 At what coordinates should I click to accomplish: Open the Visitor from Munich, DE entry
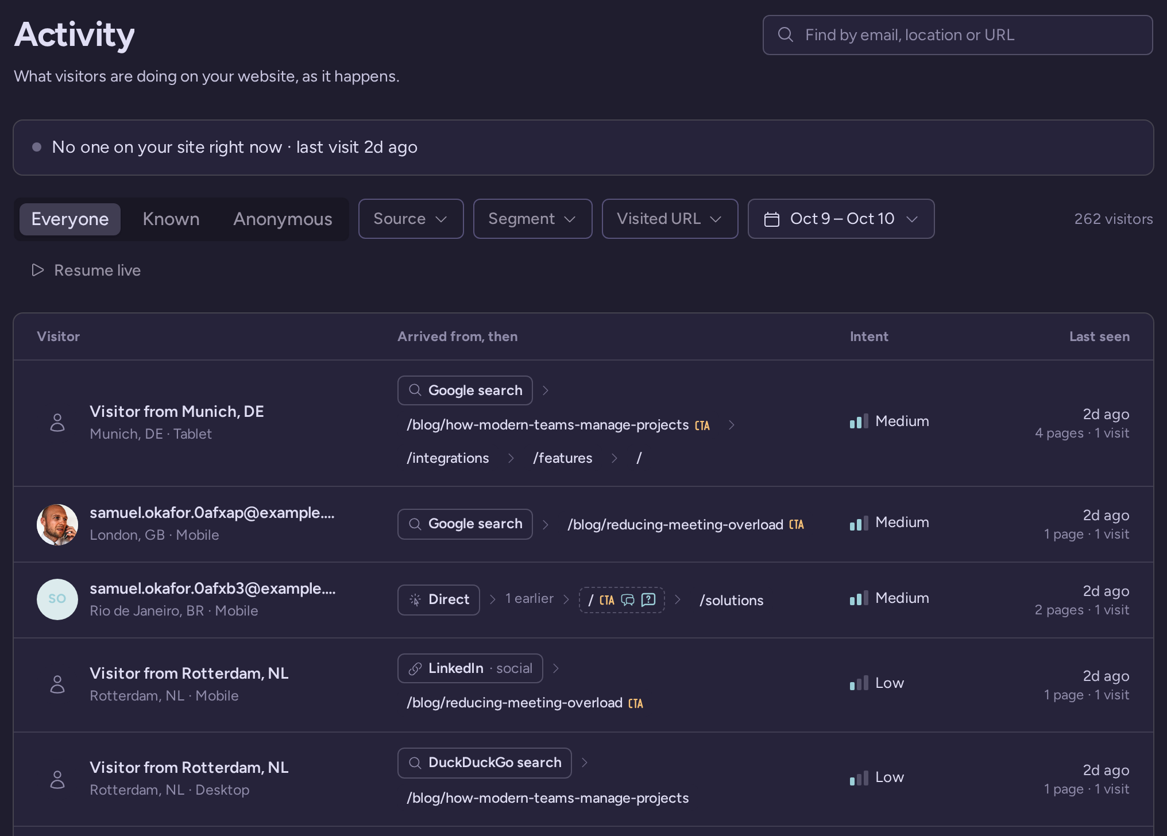pos(177,411)
